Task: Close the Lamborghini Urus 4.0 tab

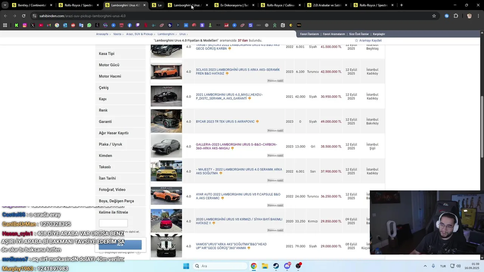Action: pos(144,5)
